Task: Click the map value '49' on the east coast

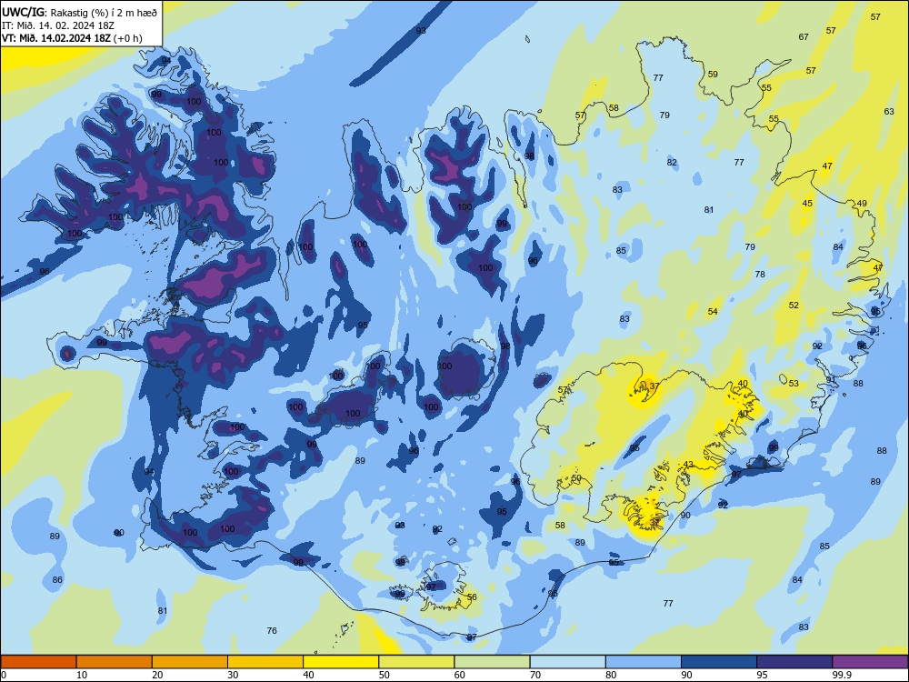Action: (x=862, y=204)
